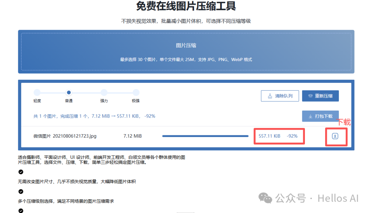
Task: Click the currently selected 普通 level dot
Action: pyautogui.click(x=69, y=92)
